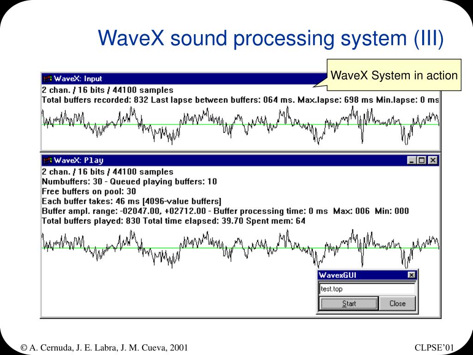Select the WaveX: Play title bar

pos(240,160)
